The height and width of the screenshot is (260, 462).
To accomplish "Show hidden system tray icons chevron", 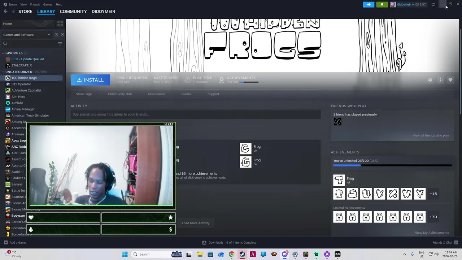I will tap(405, 254).
